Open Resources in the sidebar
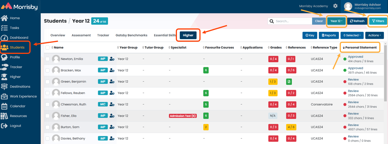This screenshot has width=388, height=144. point(18,116)
